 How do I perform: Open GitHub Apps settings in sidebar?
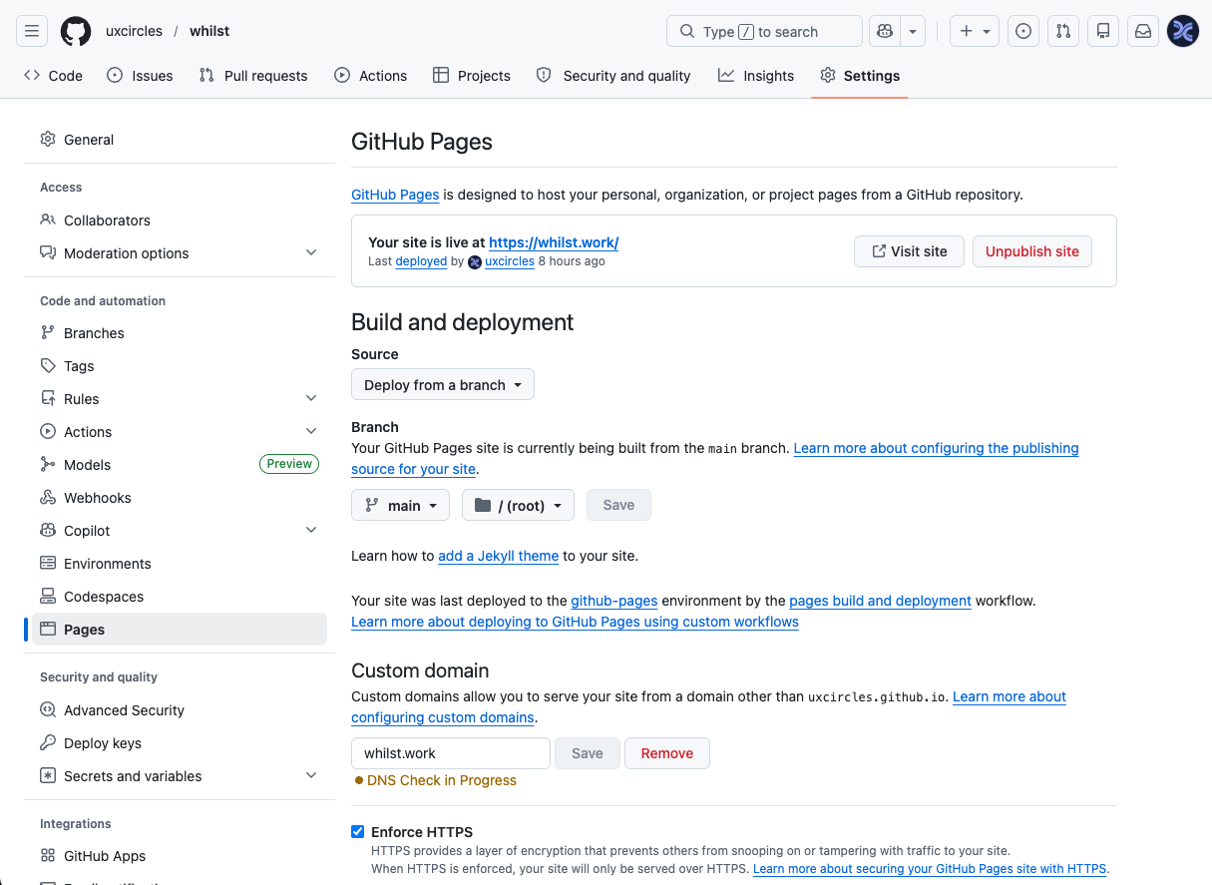(180, 856)
